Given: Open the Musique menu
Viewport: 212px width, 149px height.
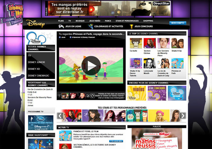Looking at the screenshot, I should [80, 21].
